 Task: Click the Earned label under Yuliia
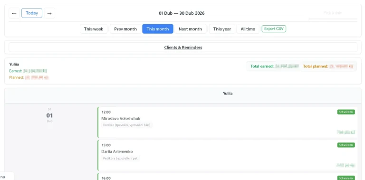16,71
